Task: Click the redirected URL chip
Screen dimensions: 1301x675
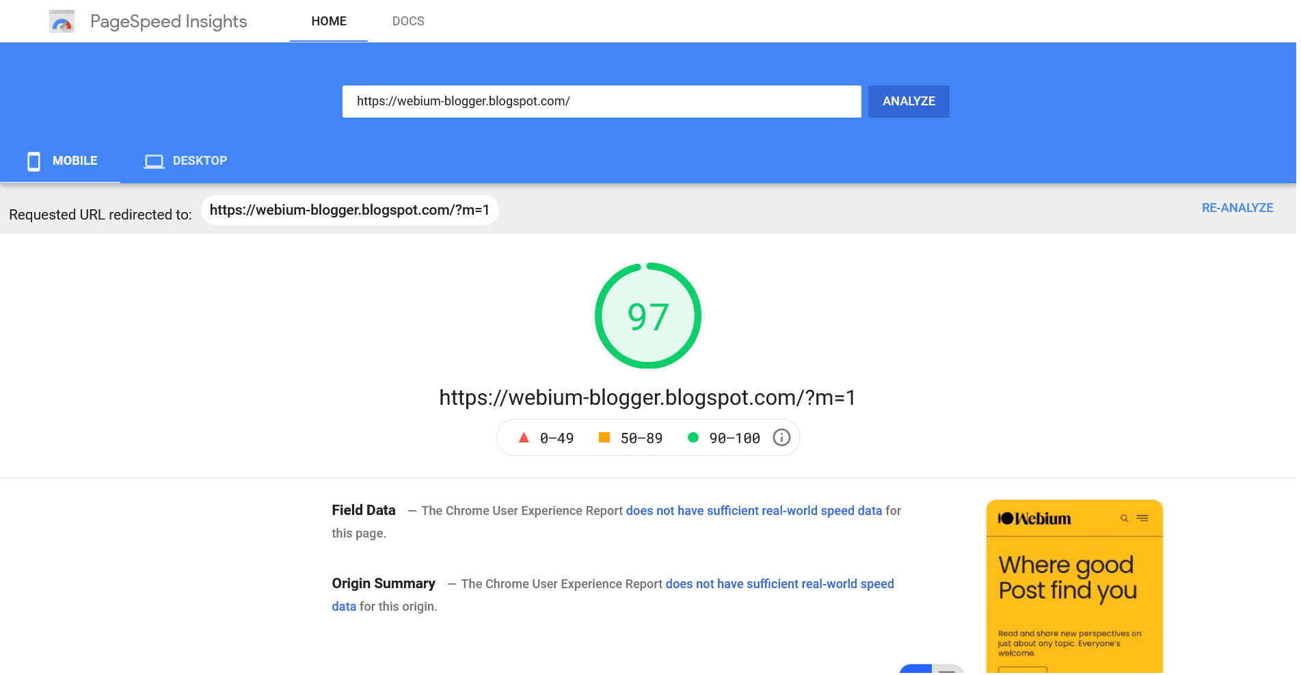Action: click(349, 210)
